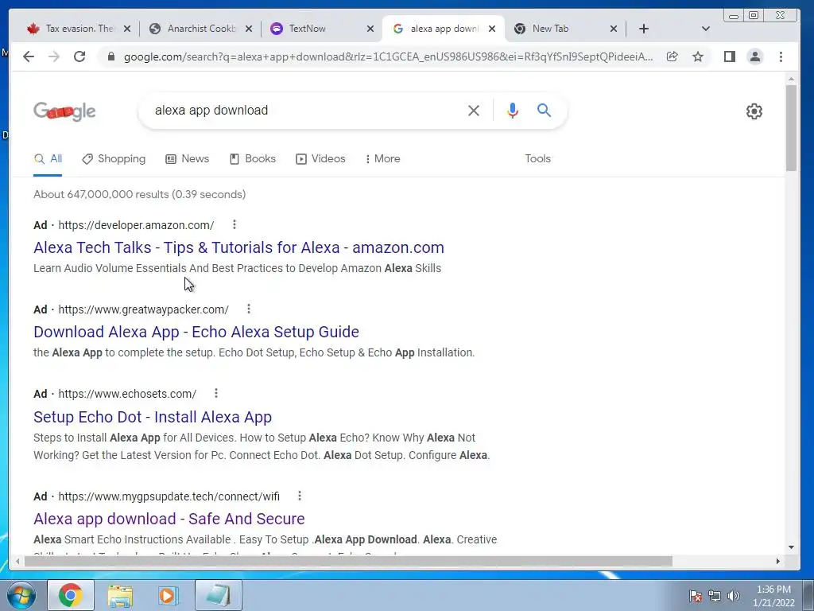This screenshot has width=814, height=611.
Task: Click the alexa app download search field
Action: pos(306,111)
